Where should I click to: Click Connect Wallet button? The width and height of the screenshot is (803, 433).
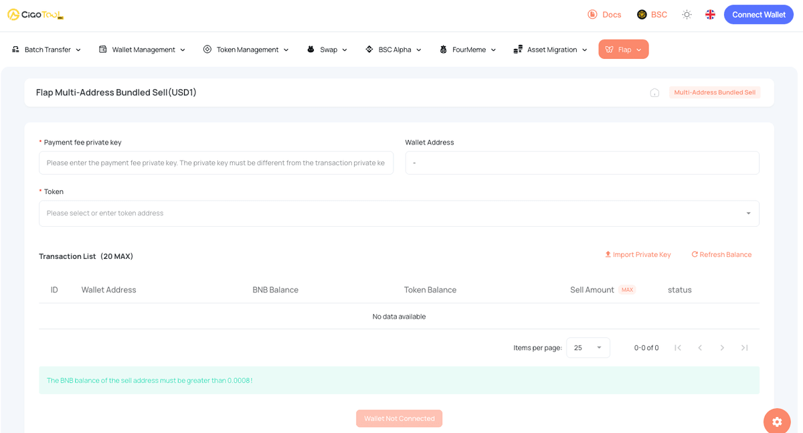(759, 15)
